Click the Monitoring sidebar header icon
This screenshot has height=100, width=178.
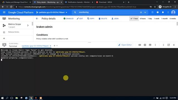(4, 19)
